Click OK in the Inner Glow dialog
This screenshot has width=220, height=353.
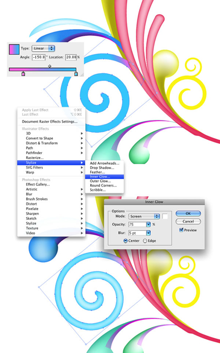[188, 214]
